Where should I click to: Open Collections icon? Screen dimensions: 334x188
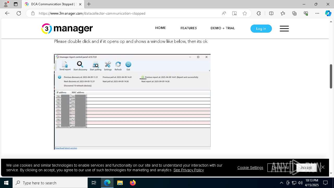click(x=294, y=13)
